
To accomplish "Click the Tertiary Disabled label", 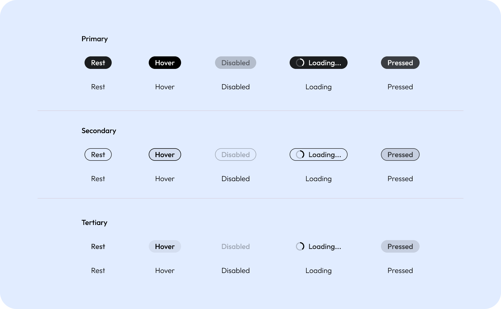I will click(x=235, y=246).
